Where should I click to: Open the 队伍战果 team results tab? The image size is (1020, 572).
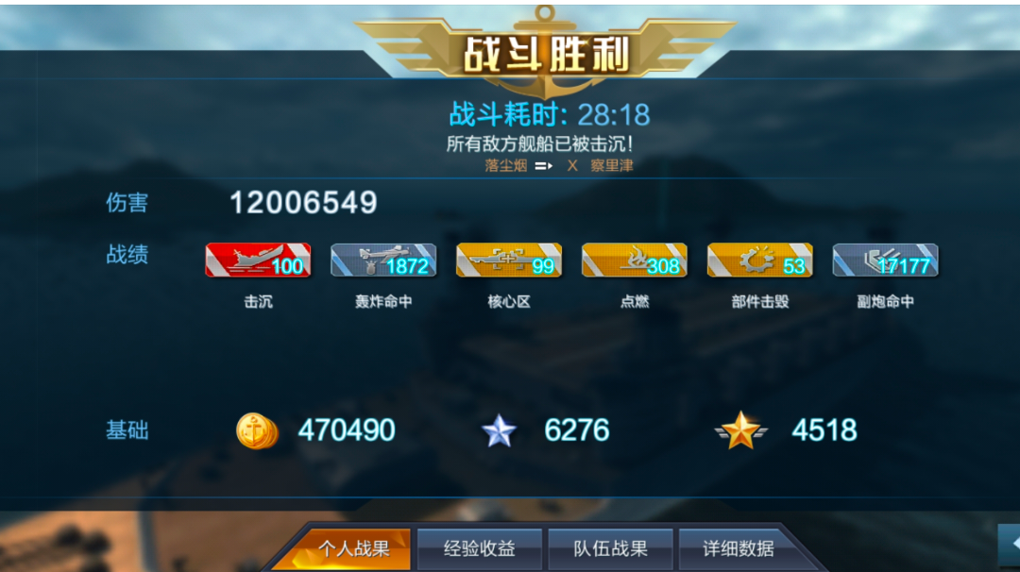[610, 548]
